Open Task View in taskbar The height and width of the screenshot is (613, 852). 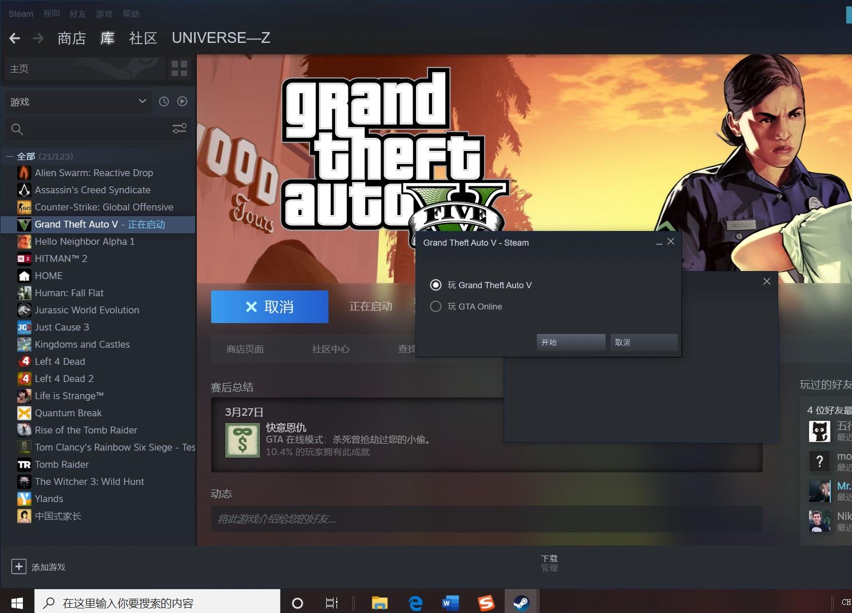tap(331, 603)
